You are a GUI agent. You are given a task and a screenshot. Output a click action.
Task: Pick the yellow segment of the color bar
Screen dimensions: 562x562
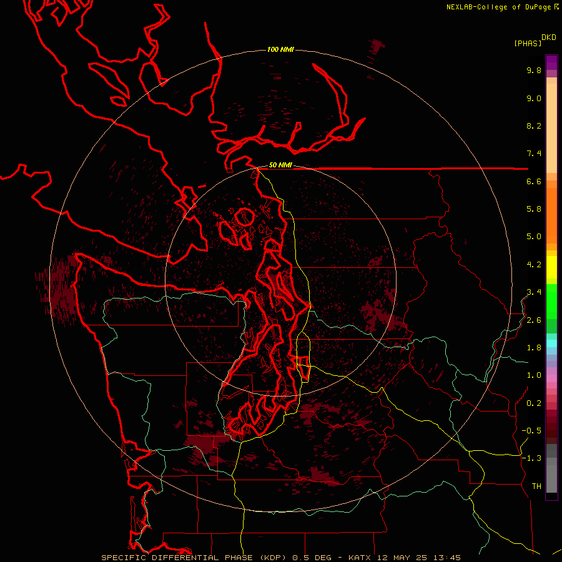pyautogui.click(x=551, y=267)
